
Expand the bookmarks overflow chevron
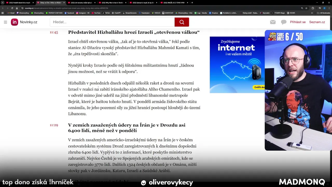click(312, 13)
